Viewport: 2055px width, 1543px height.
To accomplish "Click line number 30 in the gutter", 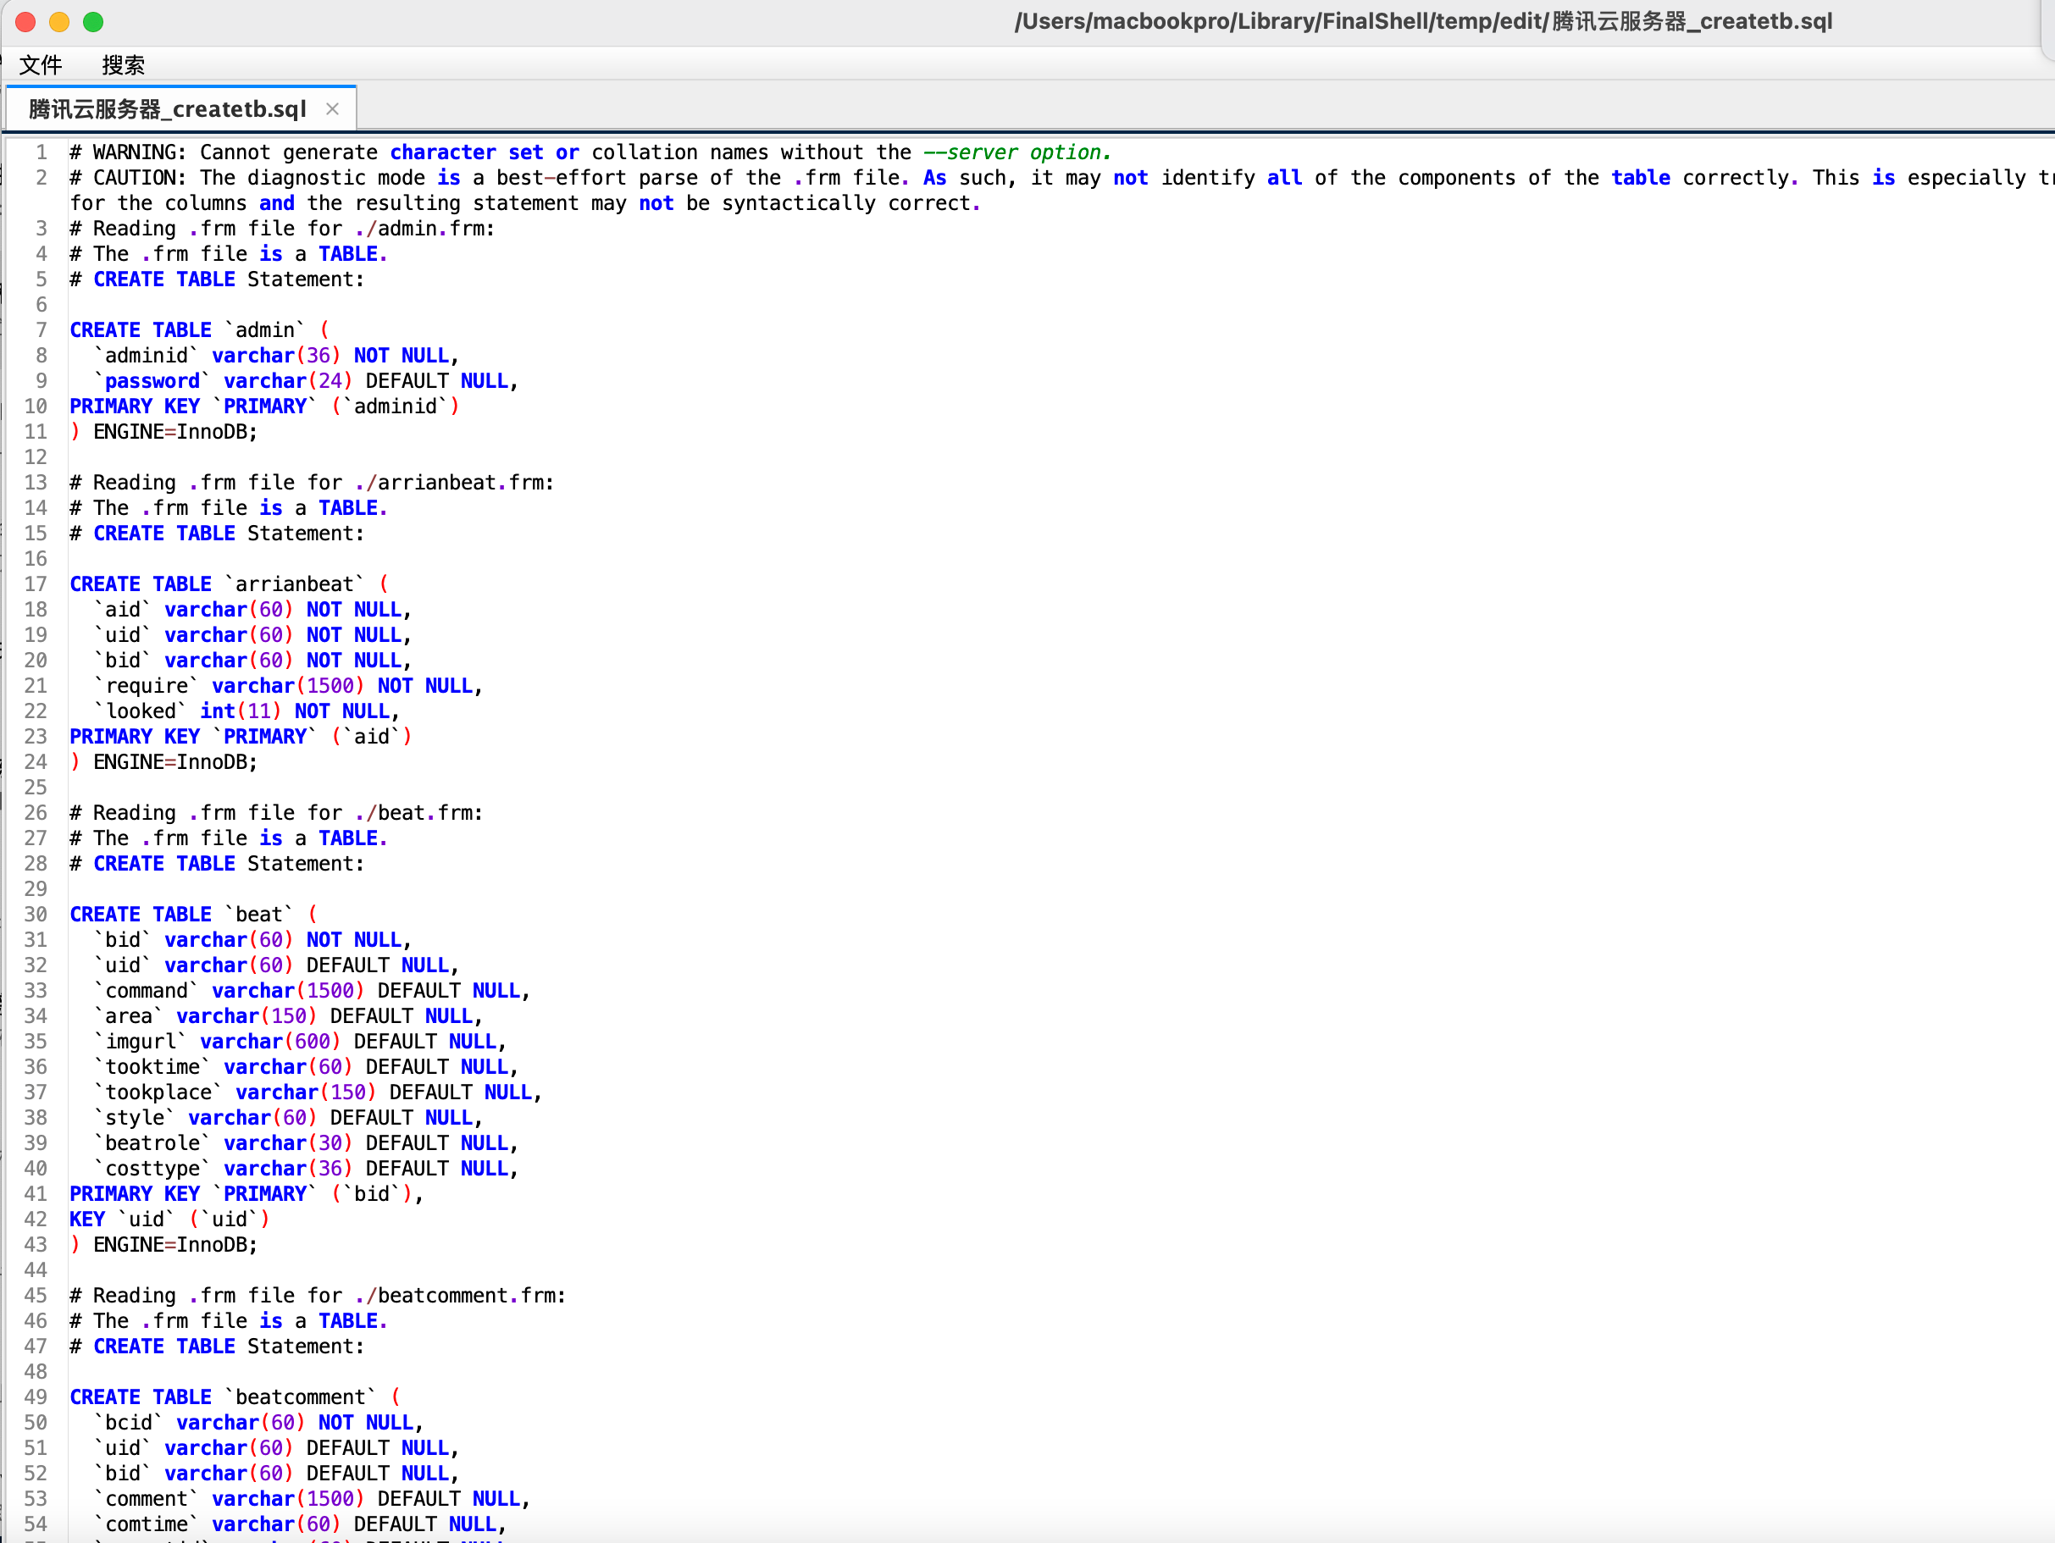I will 36,914.
